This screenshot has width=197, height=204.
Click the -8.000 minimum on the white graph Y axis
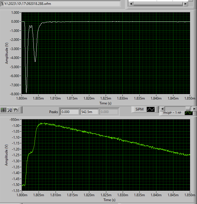14,94
